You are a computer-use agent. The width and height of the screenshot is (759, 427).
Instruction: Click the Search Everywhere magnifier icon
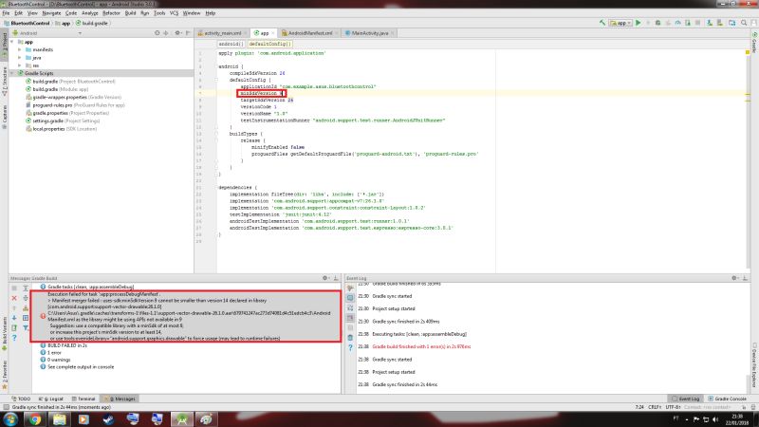pyautogui.click(x=744, y=23)
